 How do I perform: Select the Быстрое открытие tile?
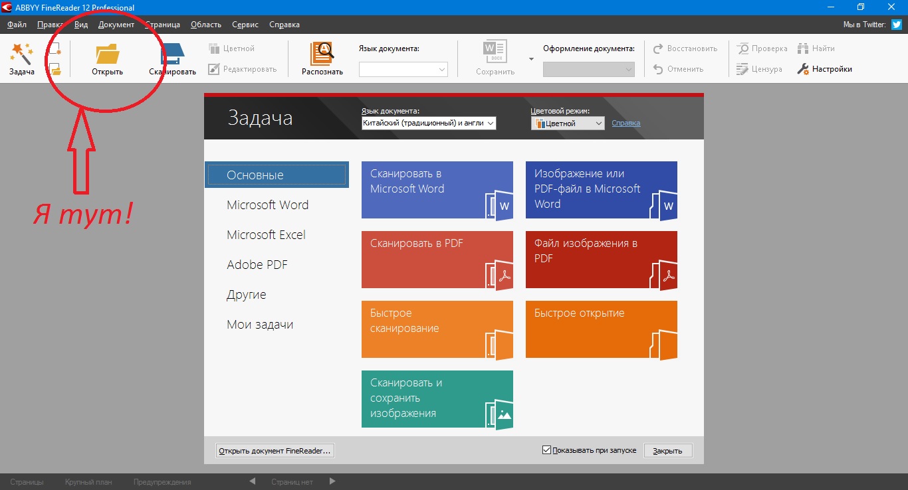click(x=601, y=329)
